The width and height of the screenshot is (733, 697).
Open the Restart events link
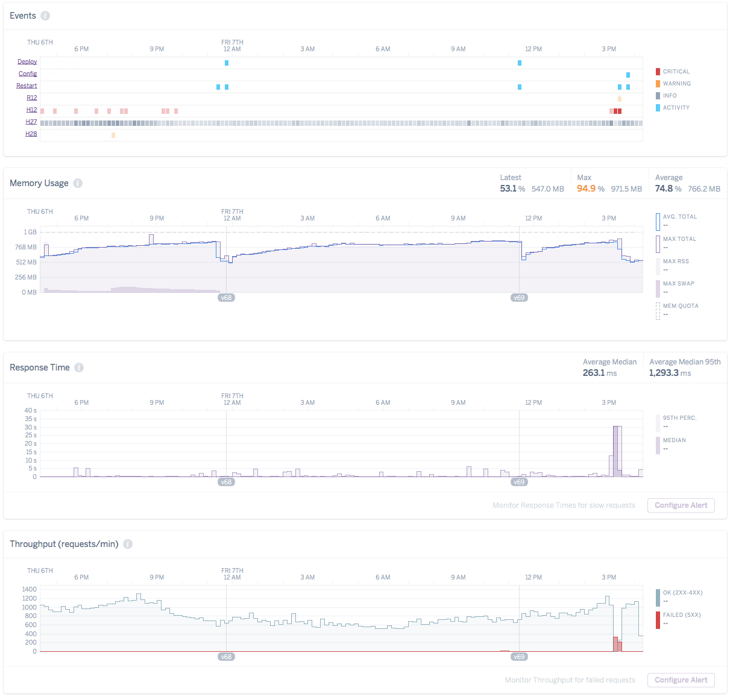[x=27, y=86]
